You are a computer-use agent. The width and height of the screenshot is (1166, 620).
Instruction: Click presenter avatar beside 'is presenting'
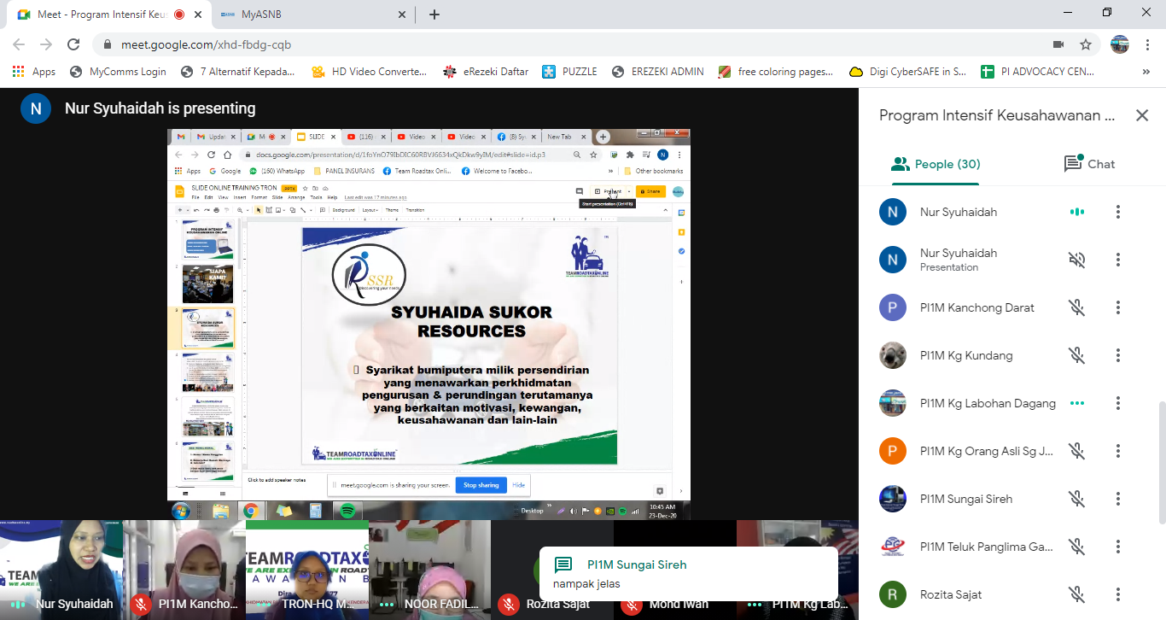click(x=36, y=108)
